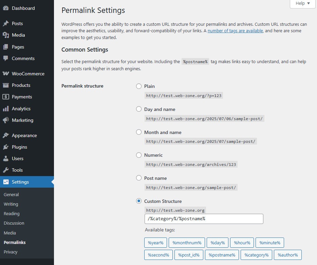
Task: Click the custom structure text field
Action: (204, 219)
